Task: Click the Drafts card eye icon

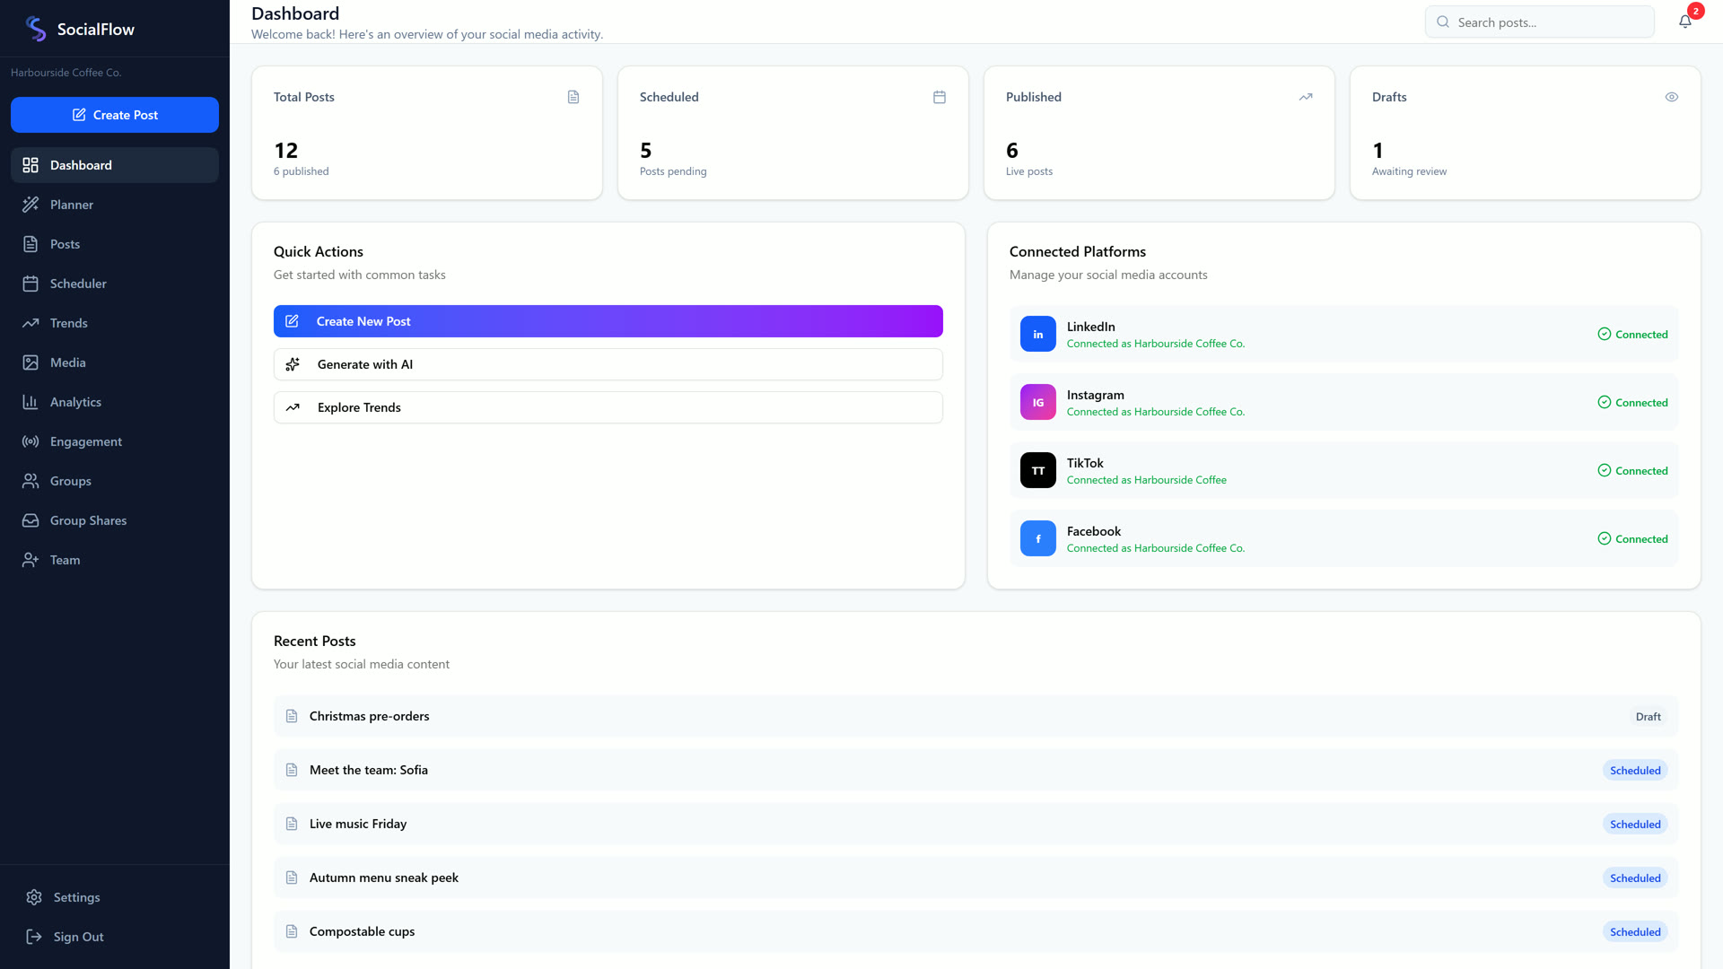Action: [x=1672, y=97]
